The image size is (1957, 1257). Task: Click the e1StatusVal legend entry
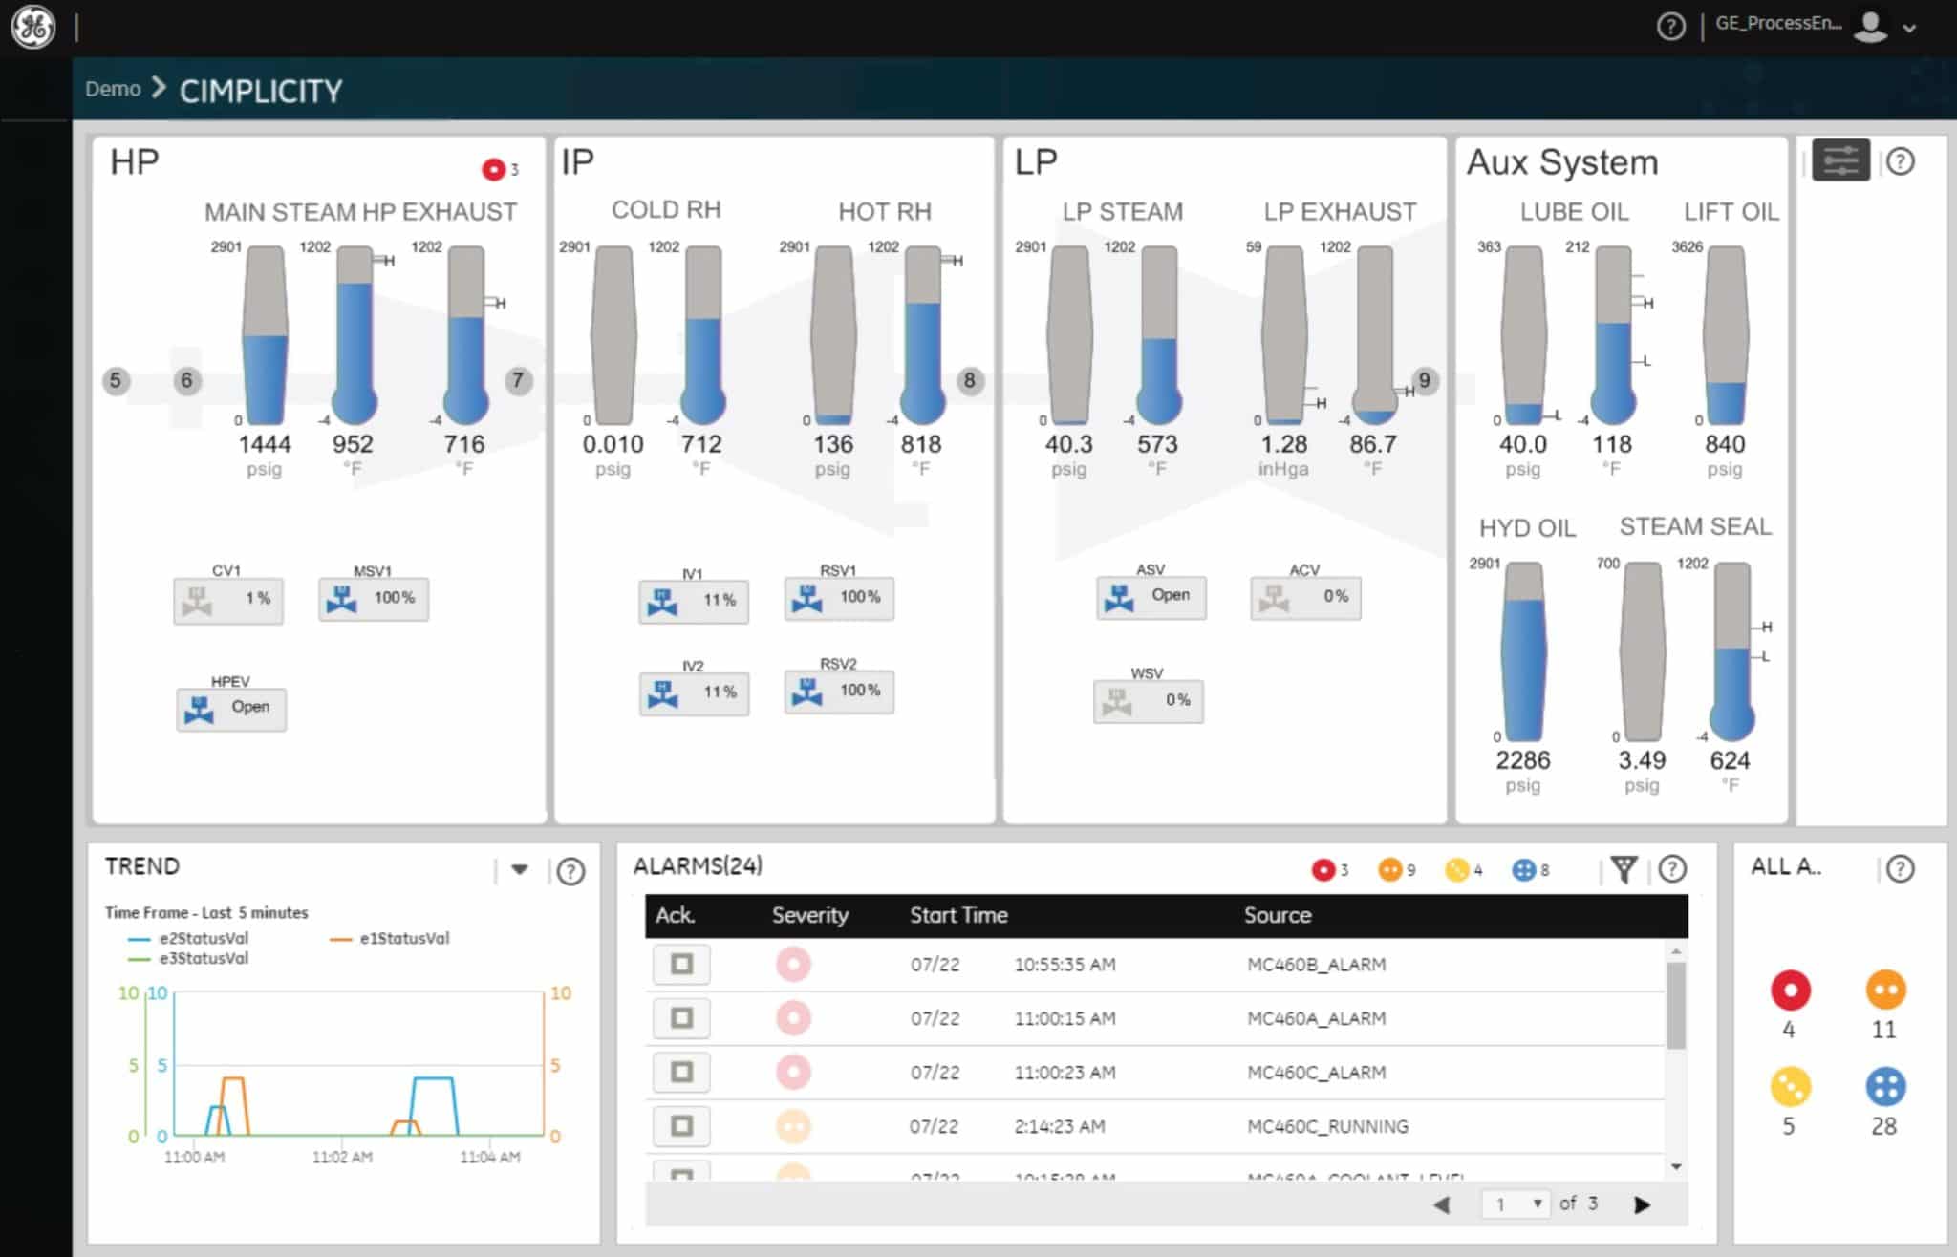point(390,938)
